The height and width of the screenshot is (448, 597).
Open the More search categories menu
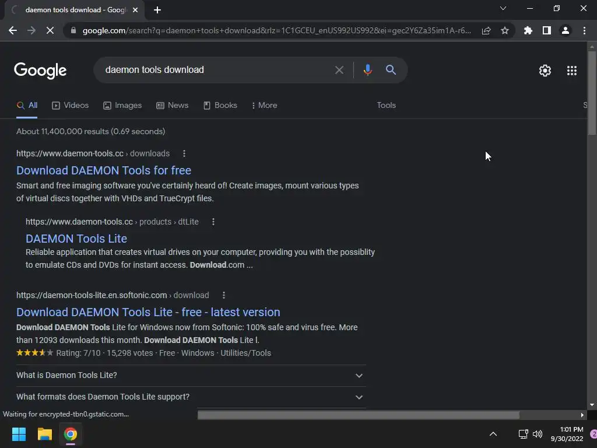click(264, 106)
